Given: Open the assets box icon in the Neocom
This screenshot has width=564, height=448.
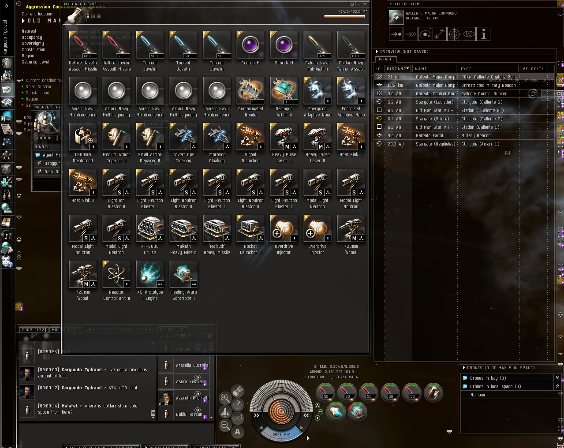Looking at the screenshot, I should [x=7, y=168].
